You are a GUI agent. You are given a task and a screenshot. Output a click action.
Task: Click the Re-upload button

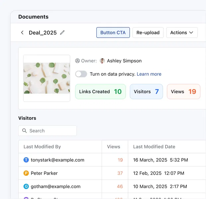click(148, 33)
